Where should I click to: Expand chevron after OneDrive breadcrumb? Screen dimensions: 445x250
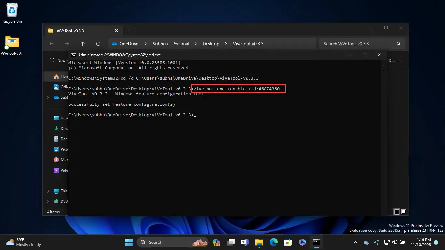(x=146, y=44)
